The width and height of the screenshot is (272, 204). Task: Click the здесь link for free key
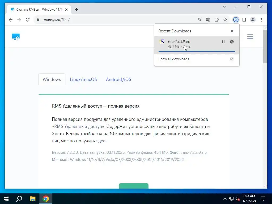point(102,141)
